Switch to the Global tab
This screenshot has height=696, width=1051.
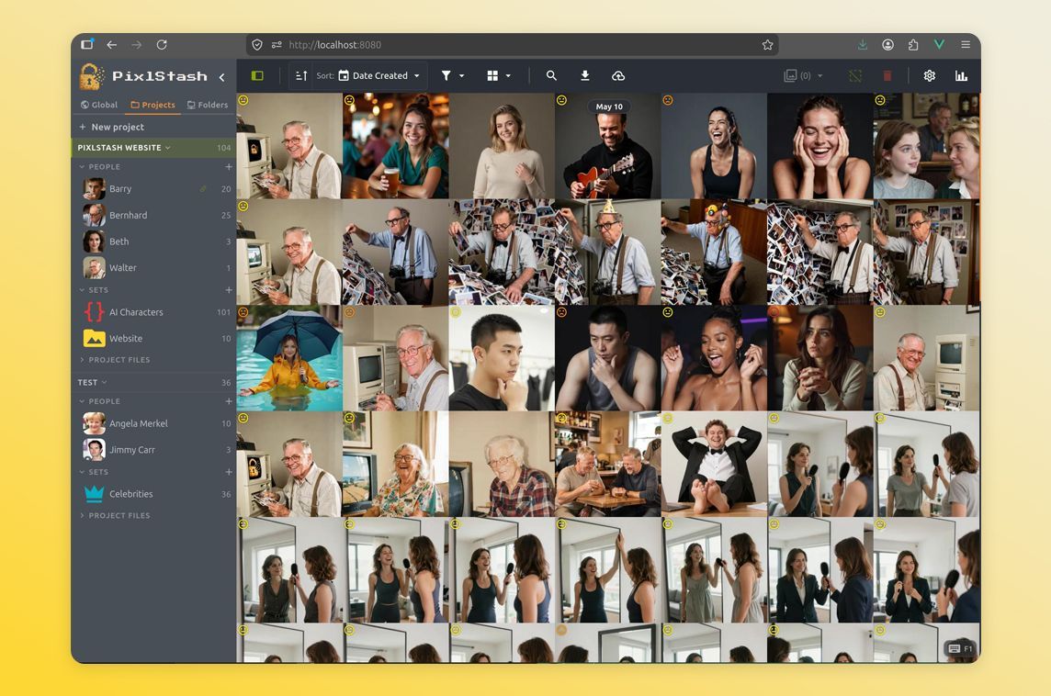[98, 105]
